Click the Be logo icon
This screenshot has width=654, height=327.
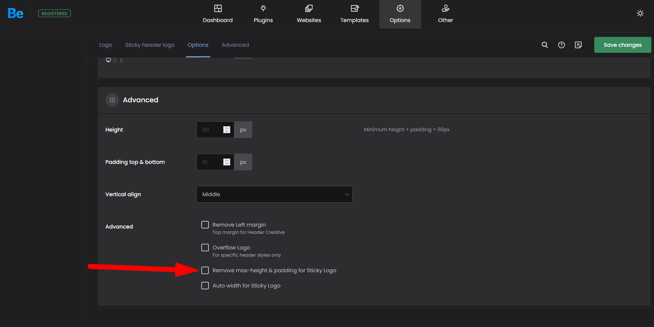(16, 14)
